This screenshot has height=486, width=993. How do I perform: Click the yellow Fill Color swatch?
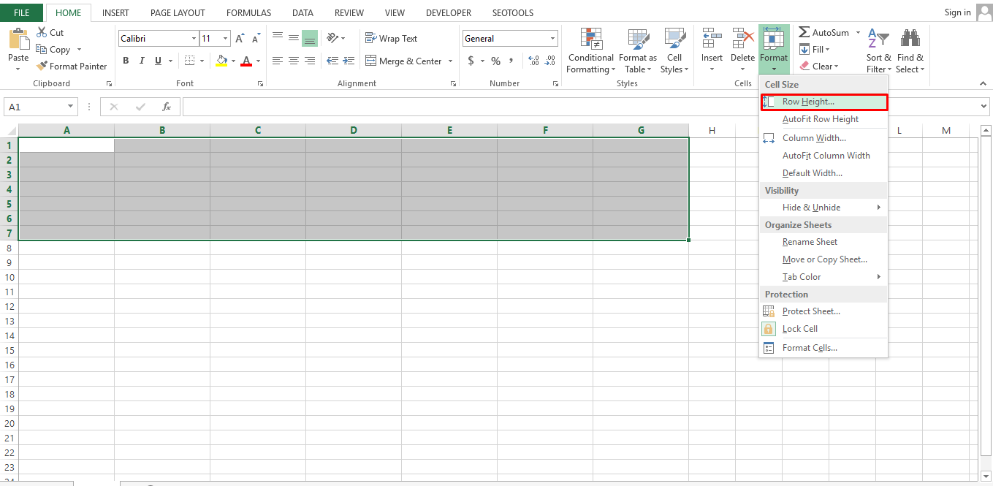pos(221,61)
